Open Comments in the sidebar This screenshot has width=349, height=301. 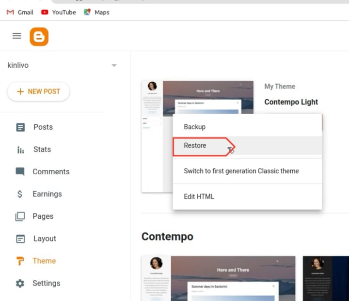click(51, 172)
